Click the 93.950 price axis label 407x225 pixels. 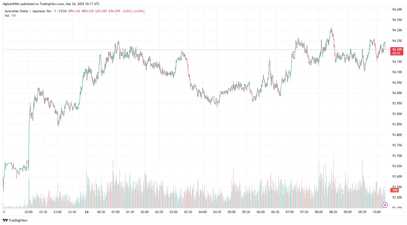click(x=397, y=103)
